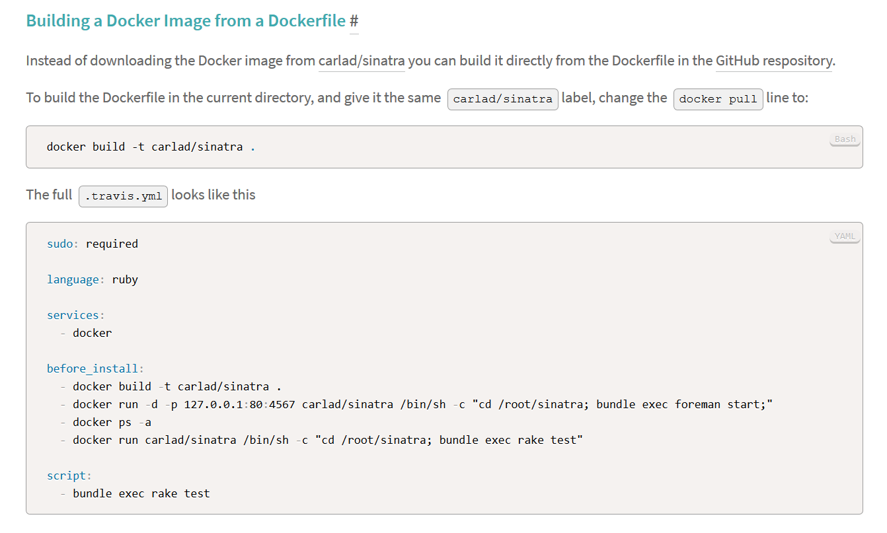
Task: Open the carlad/sinatra Docker image link
Action: (x=362, y=61)
